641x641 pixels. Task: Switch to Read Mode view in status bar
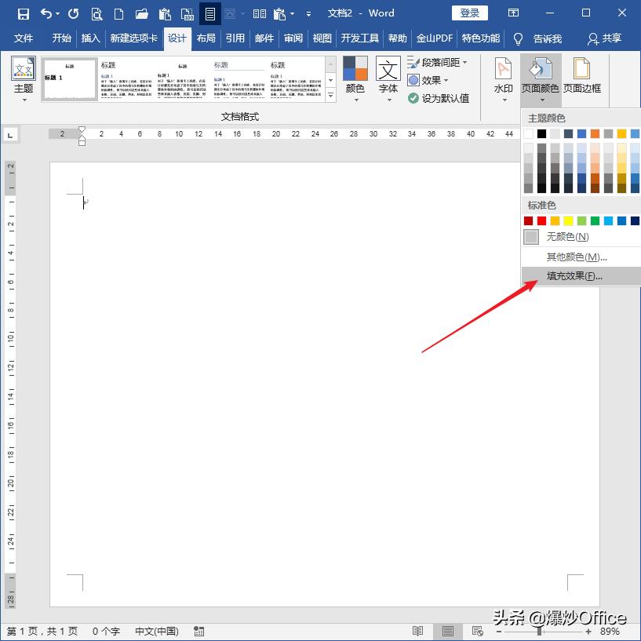[x=418, y=631]
